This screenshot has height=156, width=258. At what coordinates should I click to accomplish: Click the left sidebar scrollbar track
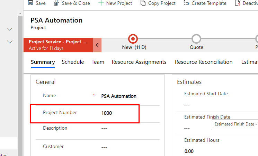click(x=20, y=86)
